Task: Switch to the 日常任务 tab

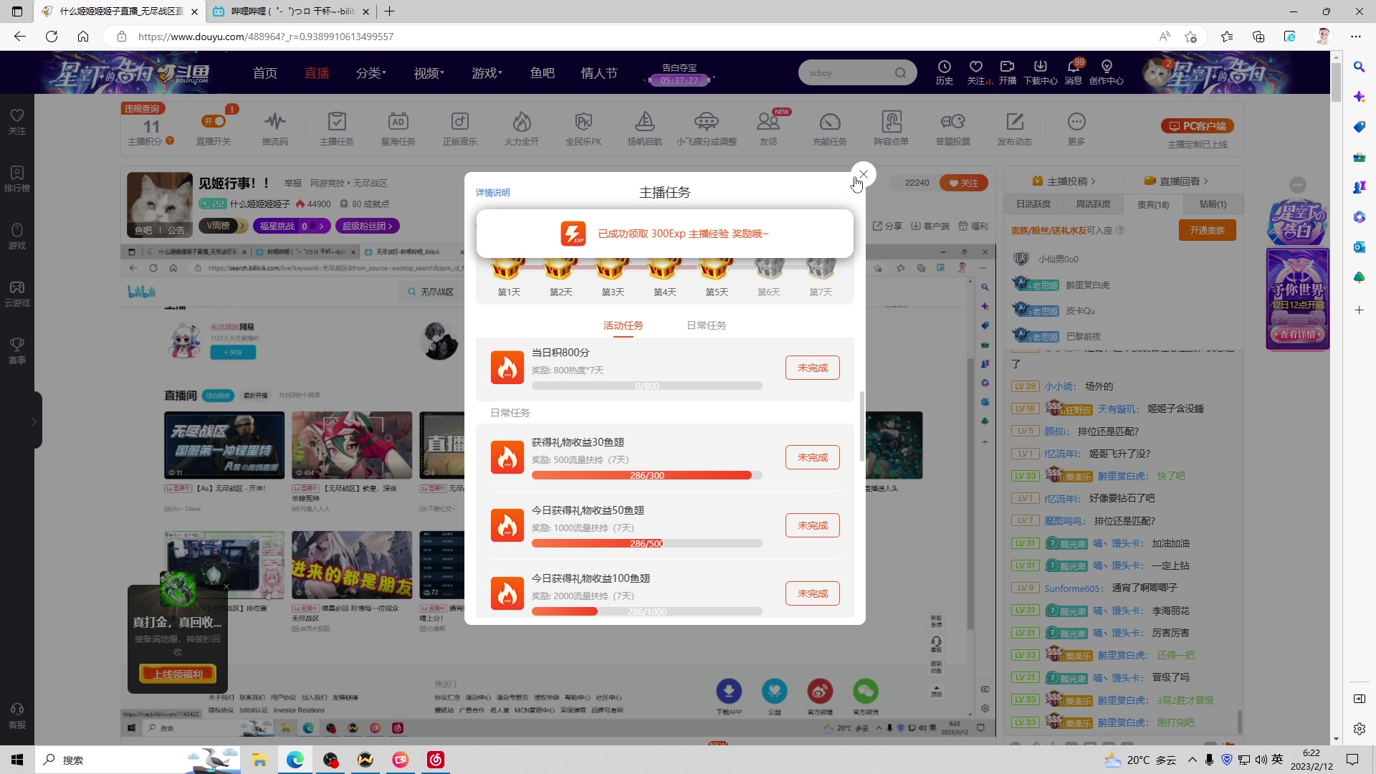Action: (x=706, y=325)
